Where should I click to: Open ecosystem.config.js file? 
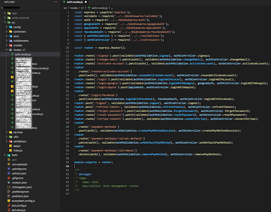tap(23, 201)
